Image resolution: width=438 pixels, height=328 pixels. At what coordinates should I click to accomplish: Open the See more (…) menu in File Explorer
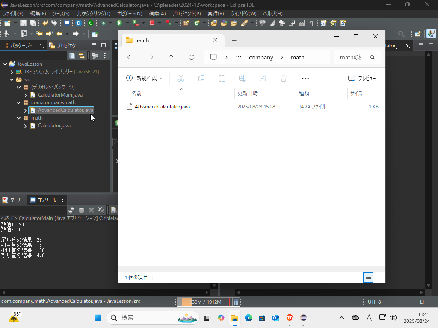305,79
